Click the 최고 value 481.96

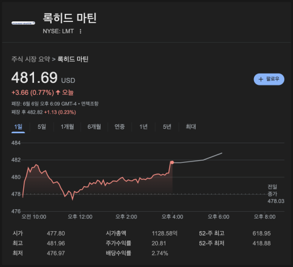(x=56, y=243)
